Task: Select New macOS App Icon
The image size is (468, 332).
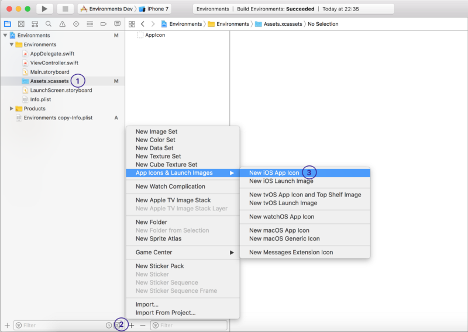Action: pyautogui.click(x=305, y=230)
